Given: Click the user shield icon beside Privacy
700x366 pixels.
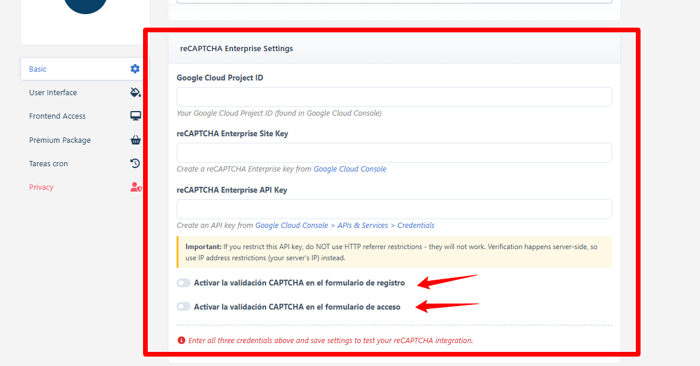Looking at the screenshot, I should (x=135, y=187).
